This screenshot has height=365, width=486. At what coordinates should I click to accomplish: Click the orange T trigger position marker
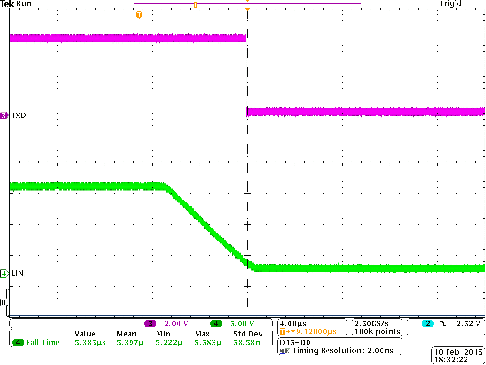139,15
